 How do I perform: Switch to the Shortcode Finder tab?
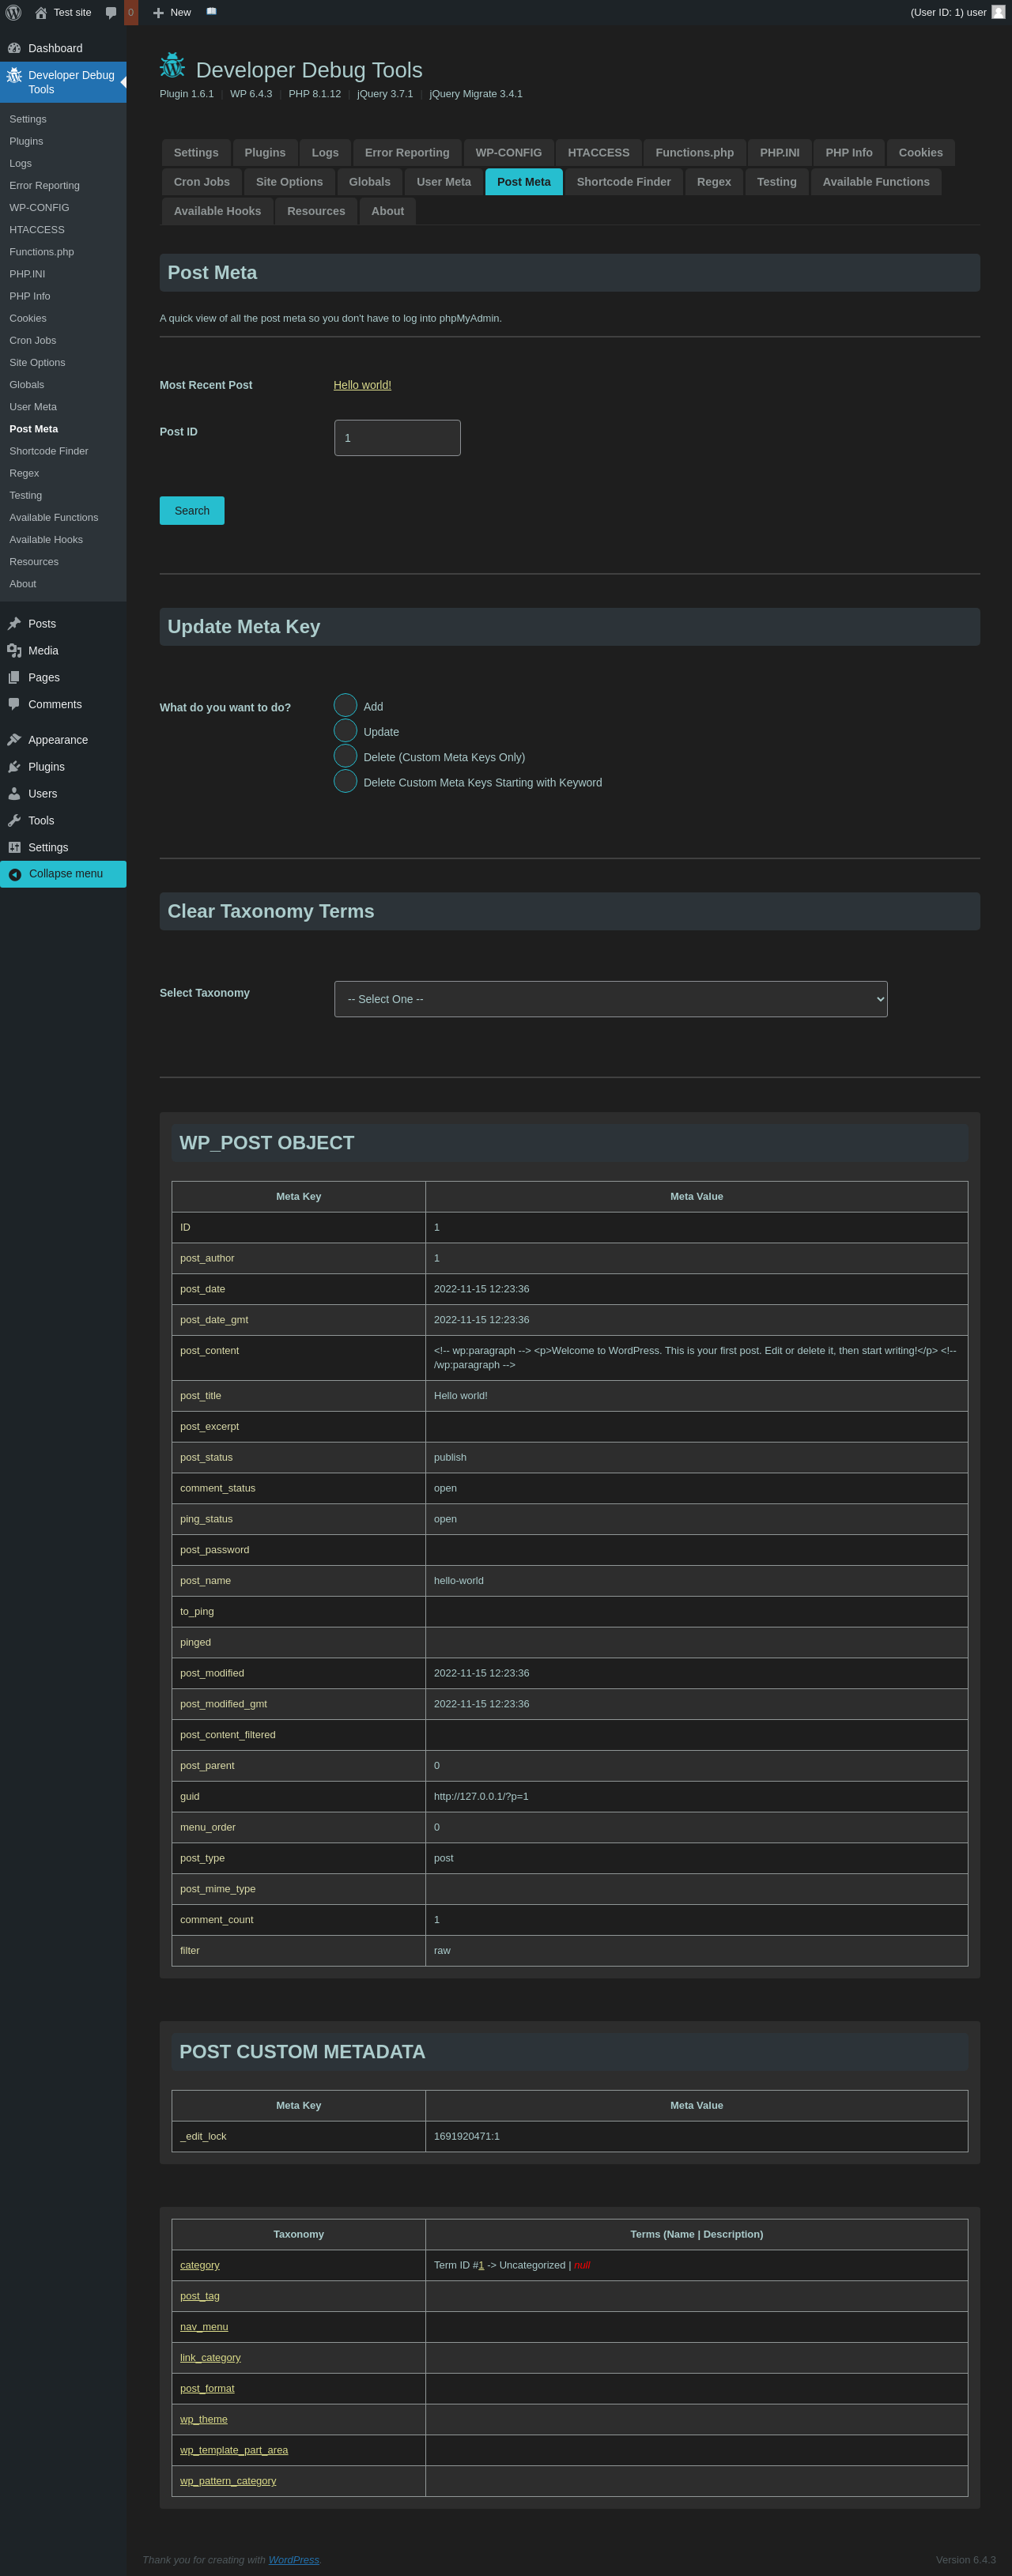click(623, 182)
